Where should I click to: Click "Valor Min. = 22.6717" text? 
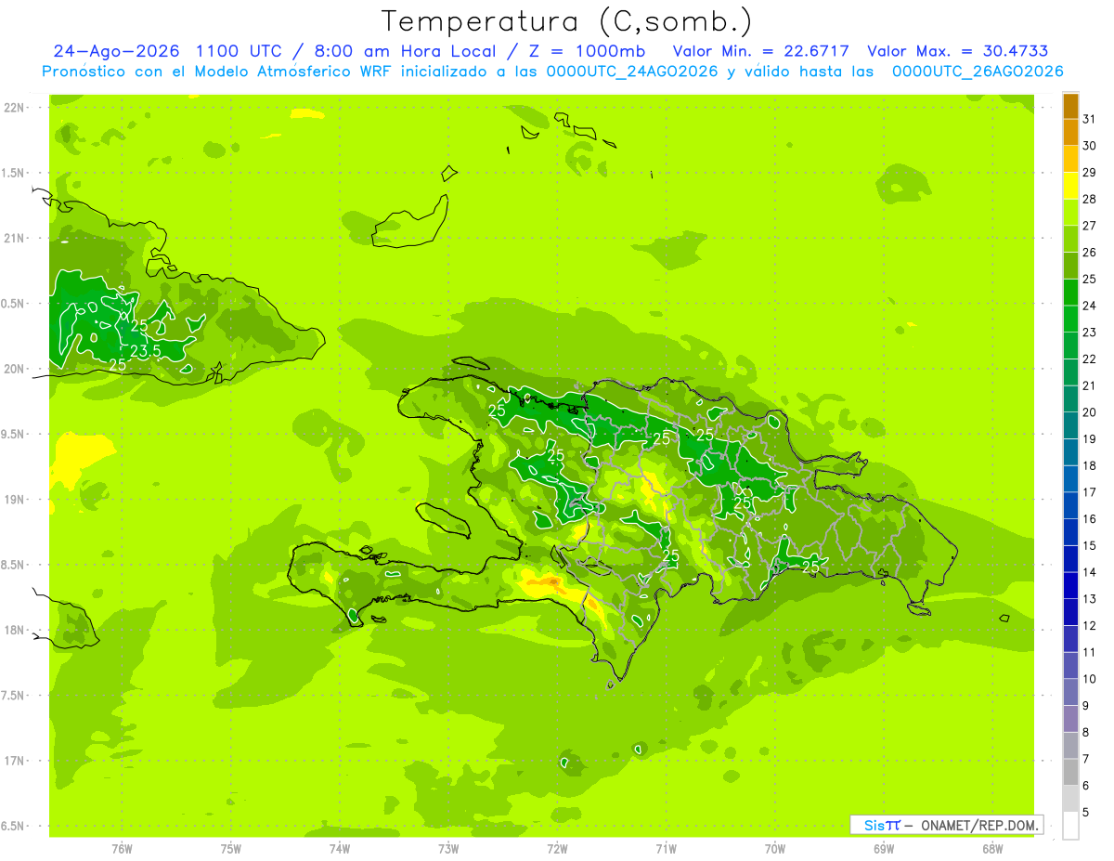tap(760, 51)
